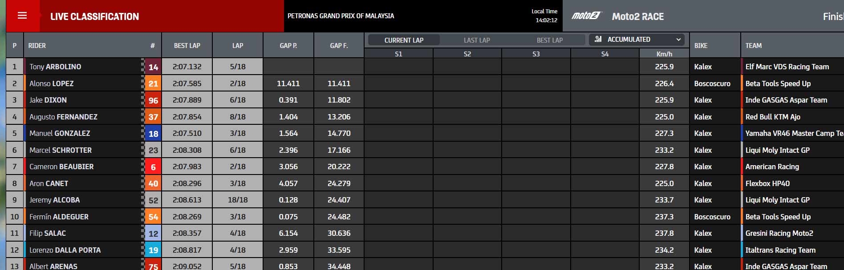Click PETRONAS GRAND PRIX OF MALAYSIA title

coord(341,16)
